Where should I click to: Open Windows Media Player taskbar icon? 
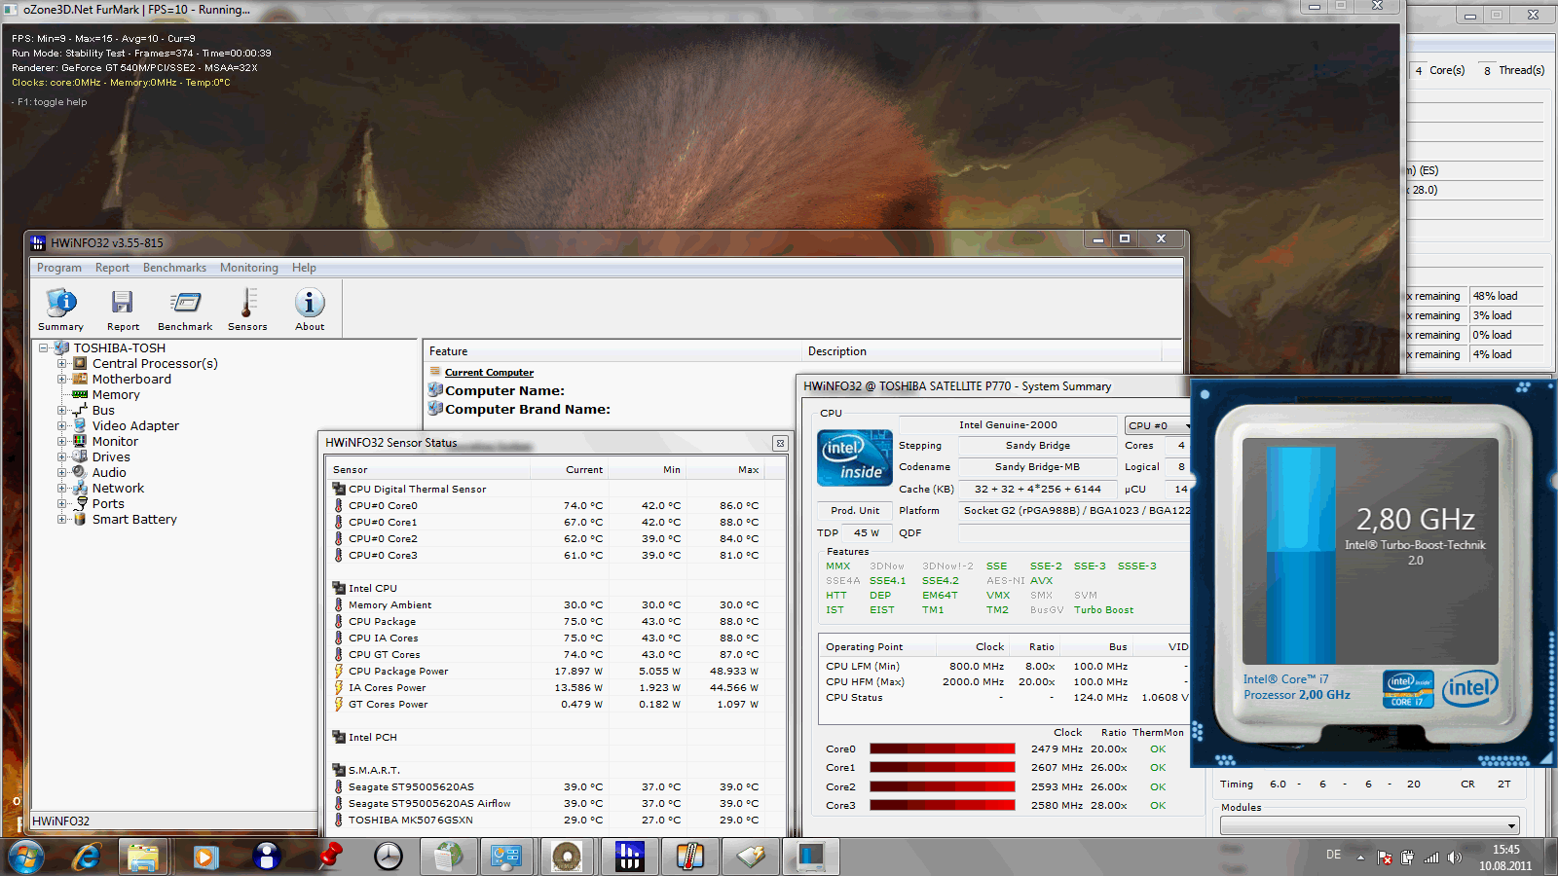204,857
